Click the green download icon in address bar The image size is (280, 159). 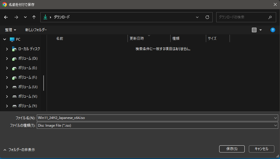pyautogui.click(x=45, y=17)
